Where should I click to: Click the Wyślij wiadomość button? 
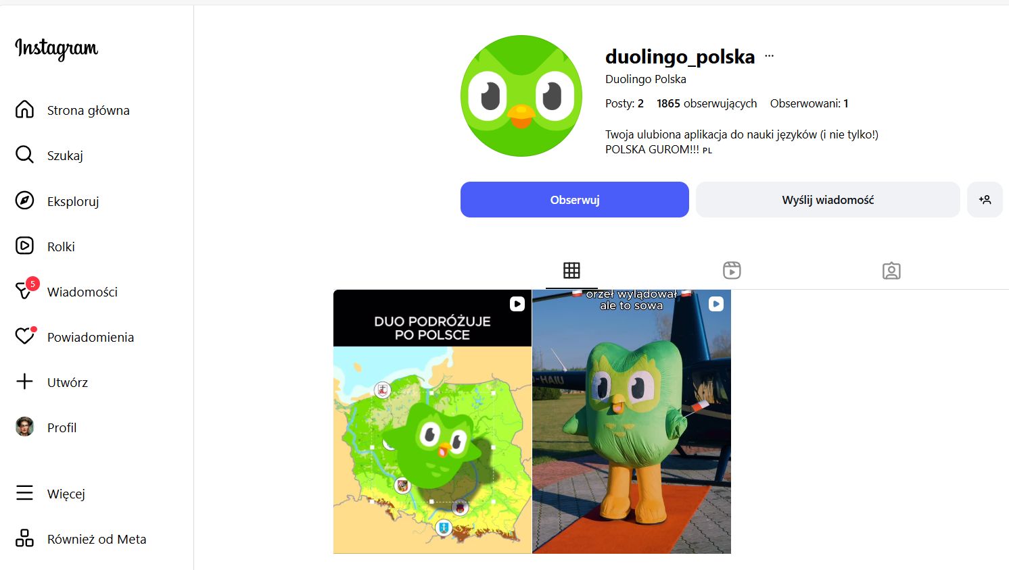point(828,200)
